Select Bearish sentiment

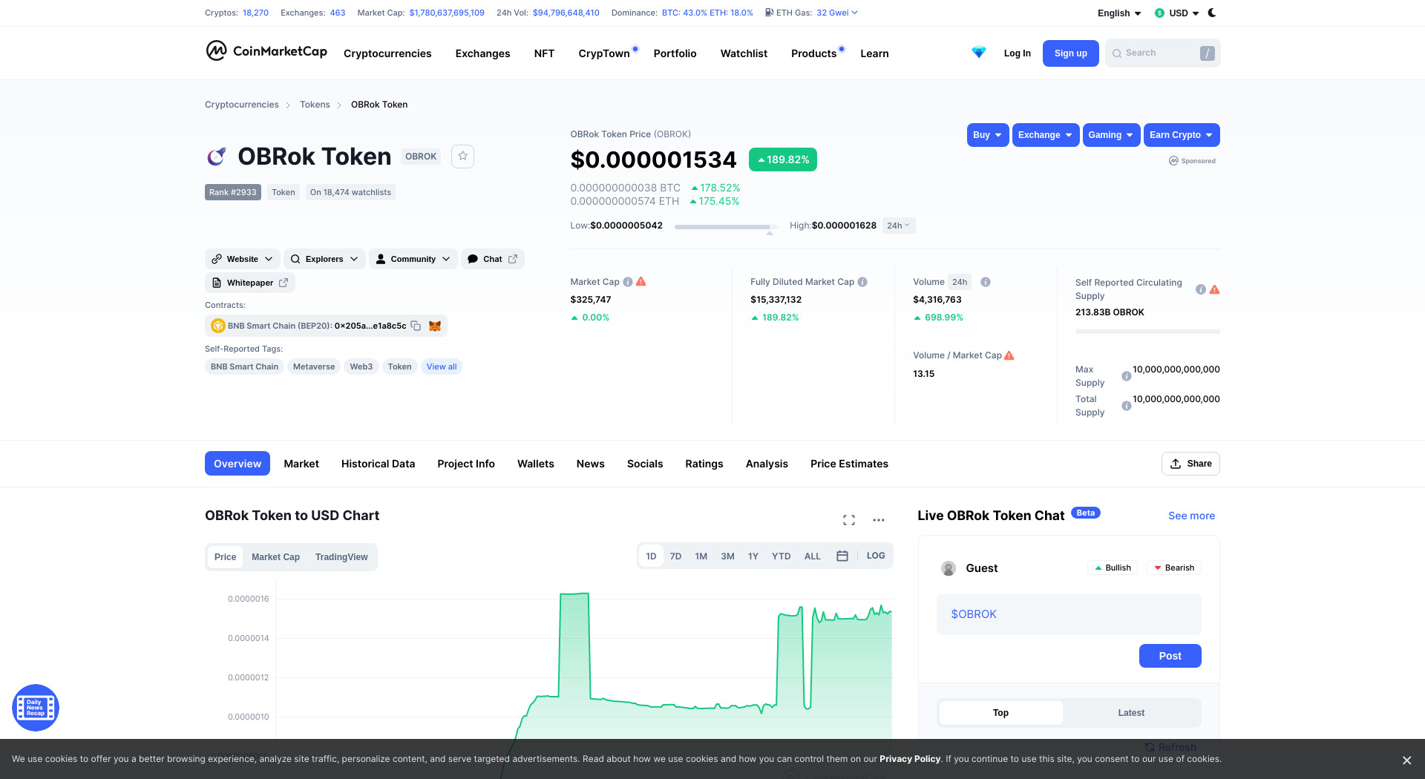click(1174, 568)
